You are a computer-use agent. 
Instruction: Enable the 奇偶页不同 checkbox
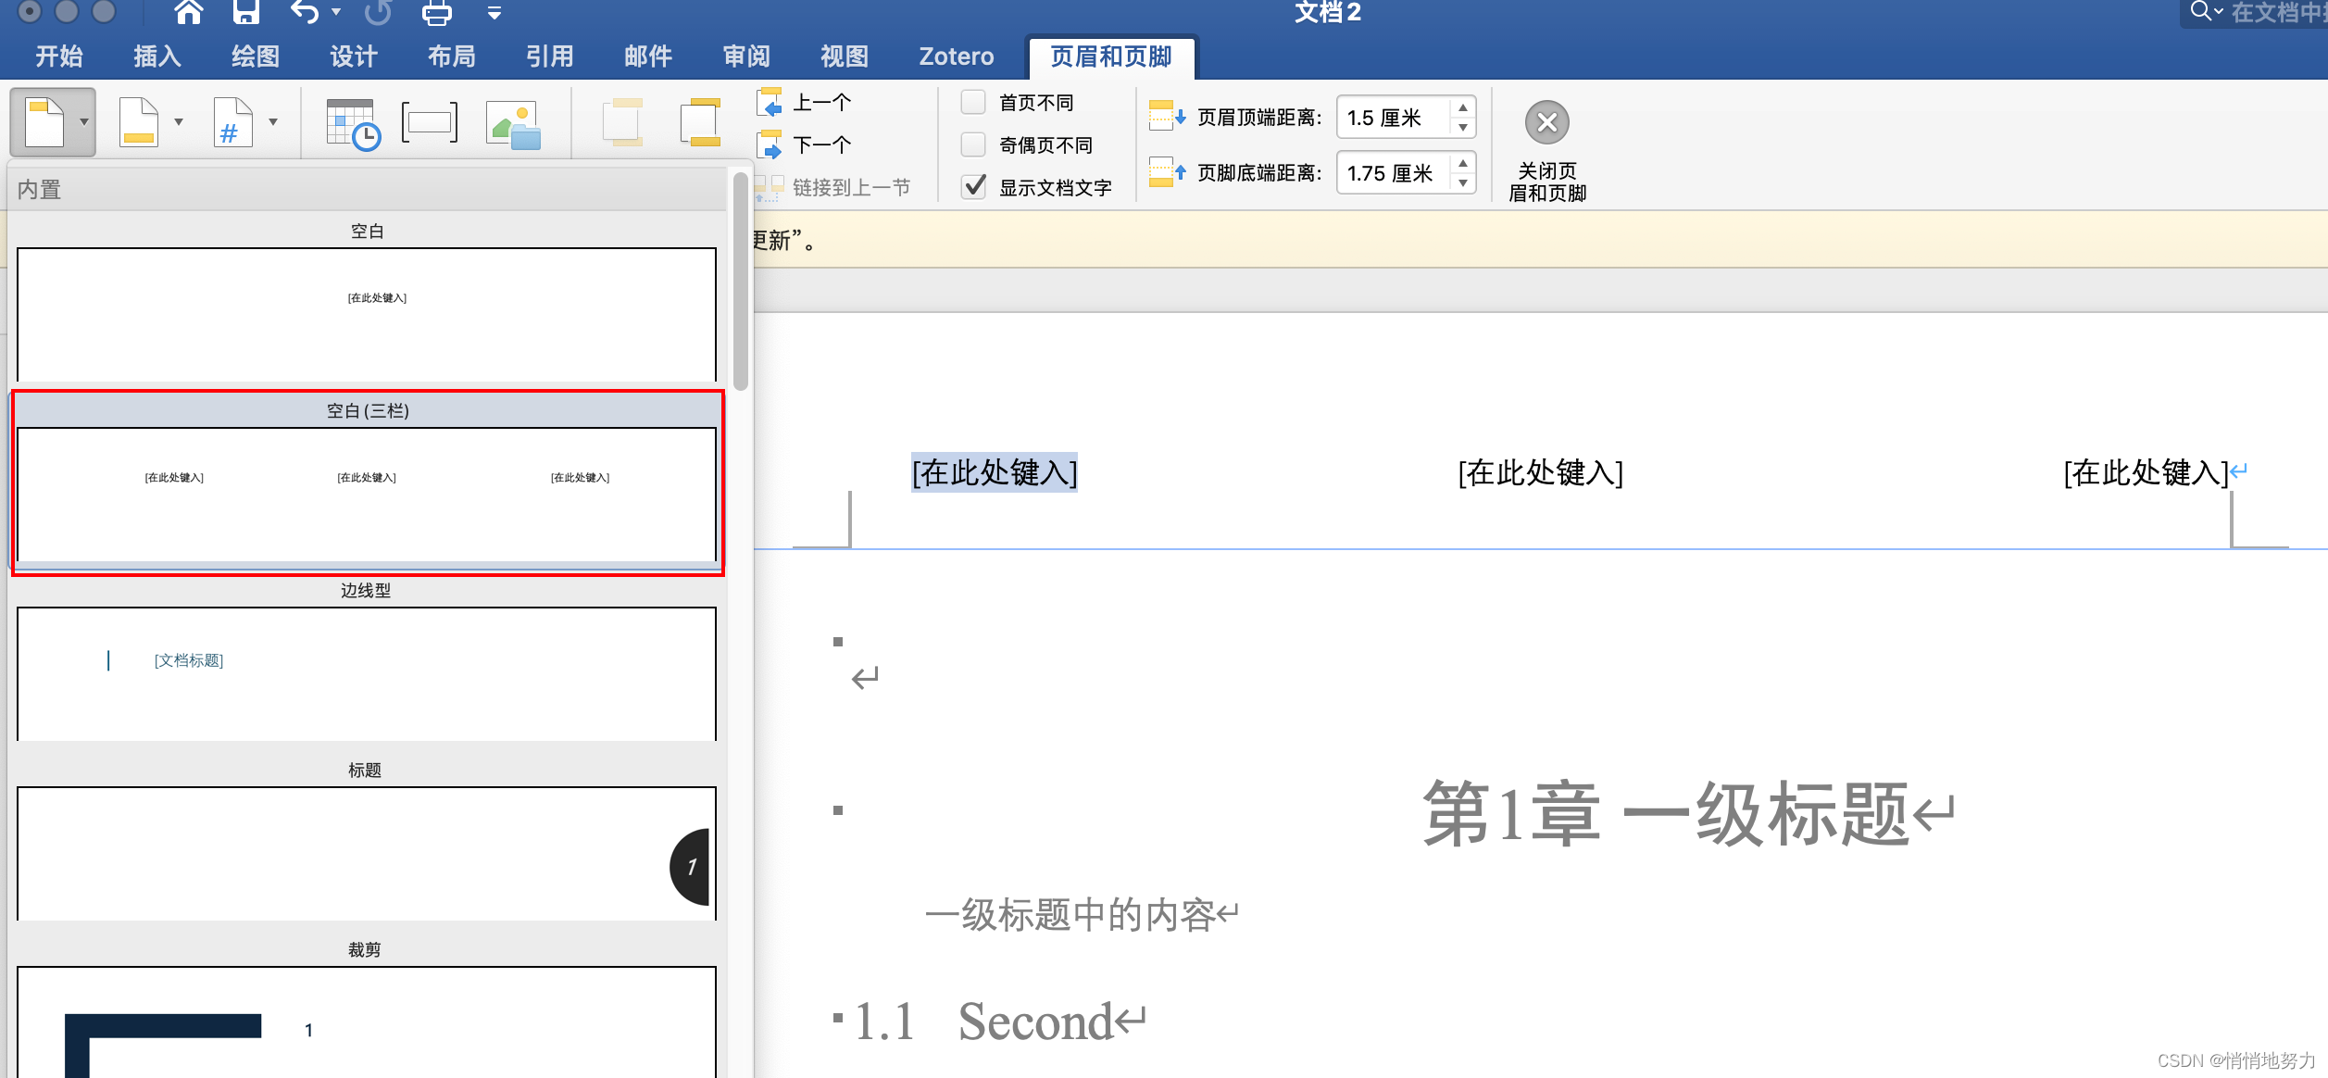pyautogui.click(x=973, y=144)
